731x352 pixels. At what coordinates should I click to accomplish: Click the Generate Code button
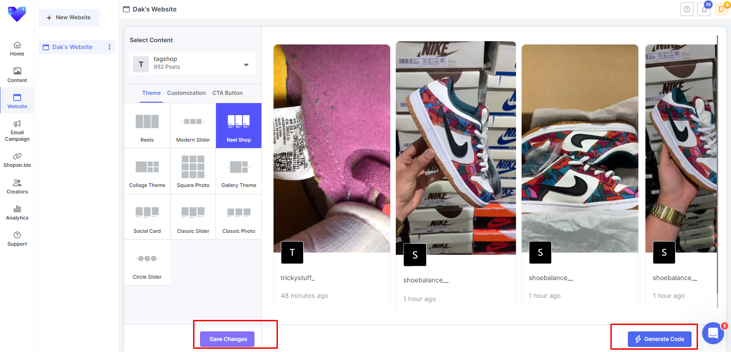point(659,339)
